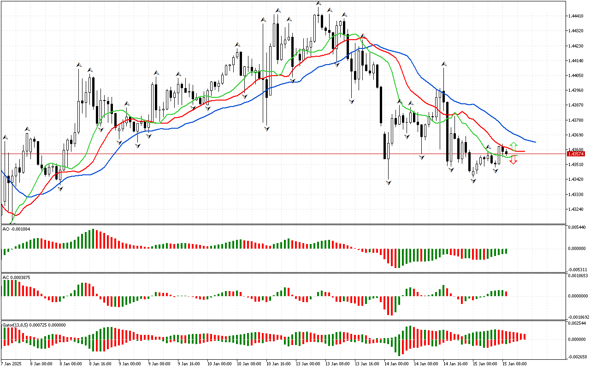Click the 1.43240 price axis label
The width and height of the screenshot is (590, 369).
click(575, 209)
